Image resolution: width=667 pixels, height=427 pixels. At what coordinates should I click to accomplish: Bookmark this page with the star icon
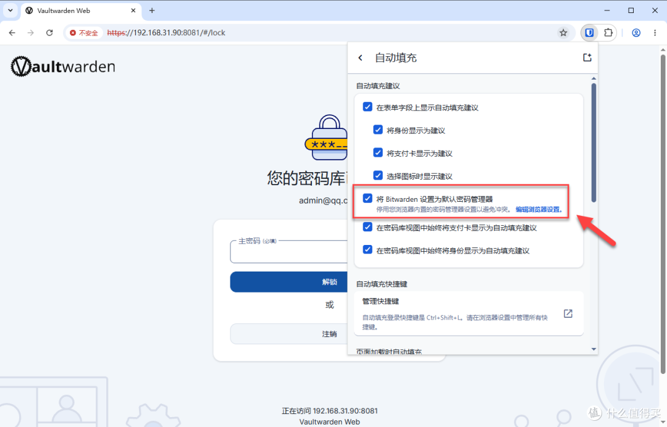pos(563,33)
